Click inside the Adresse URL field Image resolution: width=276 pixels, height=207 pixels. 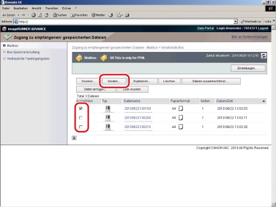tap(125, 22)
